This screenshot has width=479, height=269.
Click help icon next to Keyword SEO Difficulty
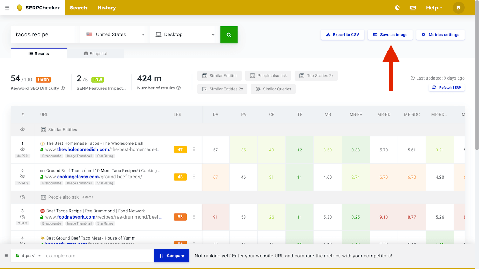click(63, 88)
